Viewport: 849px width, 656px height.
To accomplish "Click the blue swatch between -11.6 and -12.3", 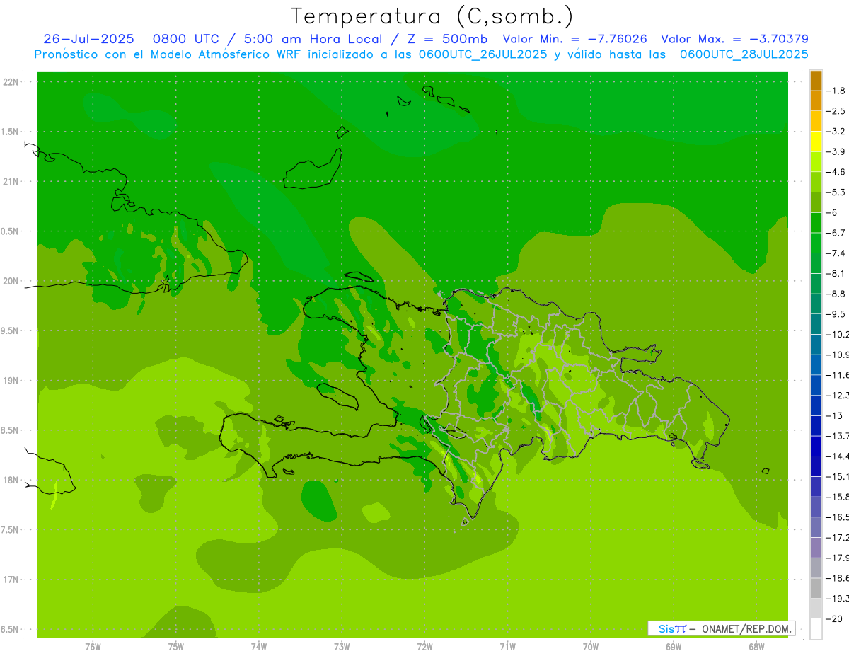I will (816, 385).
